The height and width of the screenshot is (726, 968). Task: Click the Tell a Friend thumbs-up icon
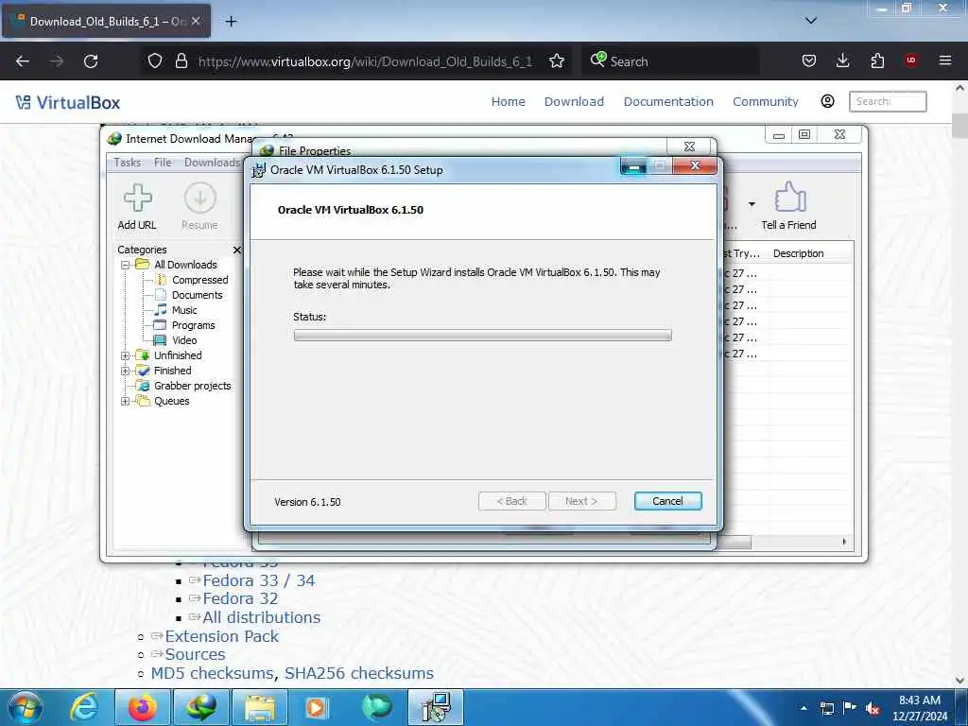pyautogui.click(x=789, y=198)
